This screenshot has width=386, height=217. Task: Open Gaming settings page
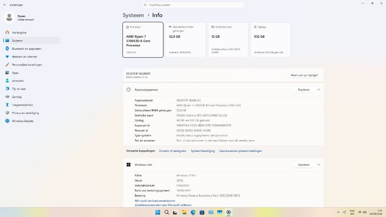pos(31,97)
